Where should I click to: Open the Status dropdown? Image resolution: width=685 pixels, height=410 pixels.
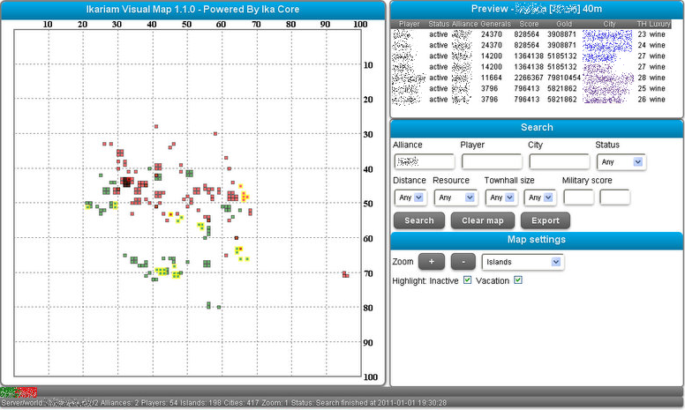(621, 162)
